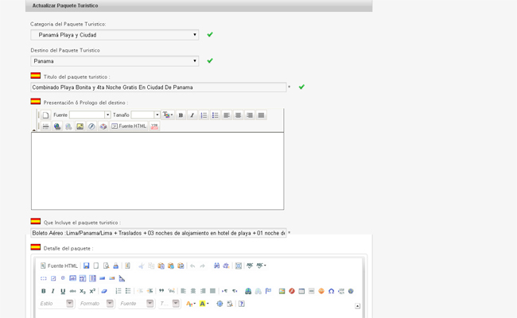
Task: Toggle bold in the Presentación editor toolbar
Action: (181, 115)
